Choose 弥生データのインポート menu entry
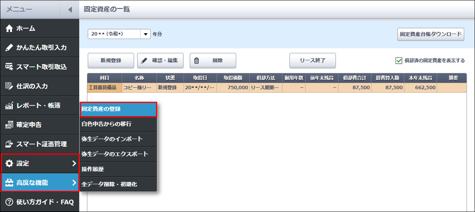The height and width of the screenshot is (212, 475). [x=118, y=139]
